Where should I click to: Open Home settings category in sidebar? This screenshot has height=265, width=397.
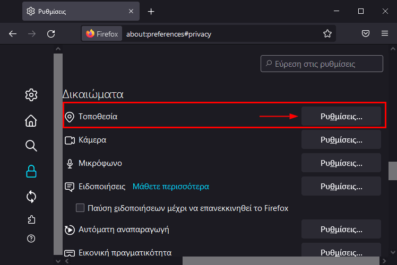pos(31,121)
